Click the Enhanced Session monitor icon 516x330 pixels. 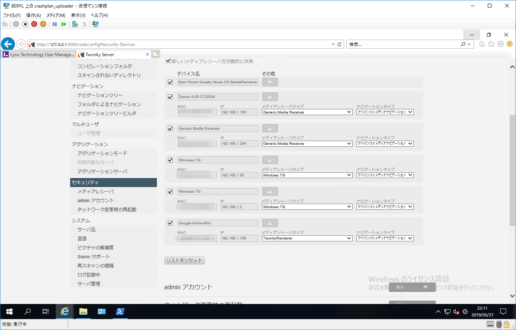(95, 24)
